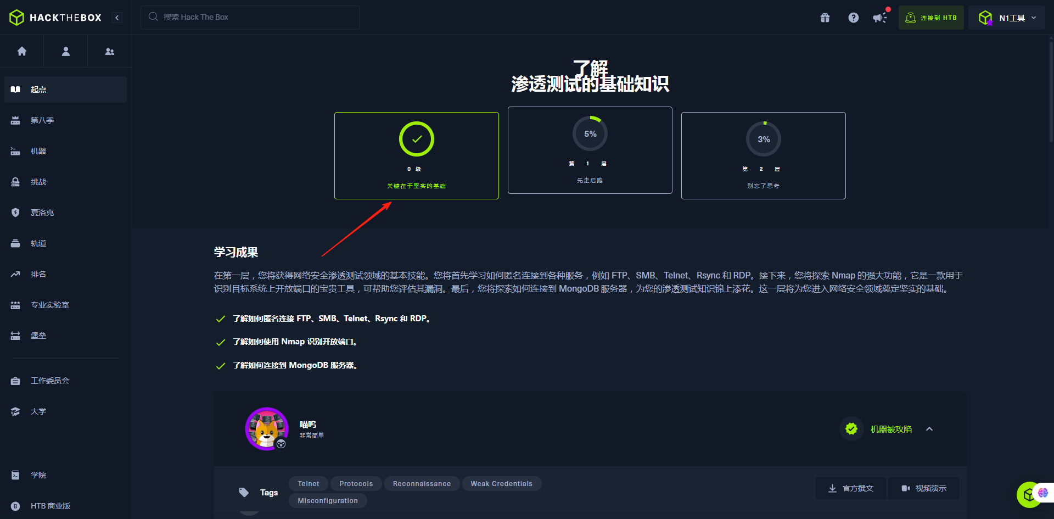1054x519 pixels.
Task: Open the gift box icon
Action: [825, 18]
